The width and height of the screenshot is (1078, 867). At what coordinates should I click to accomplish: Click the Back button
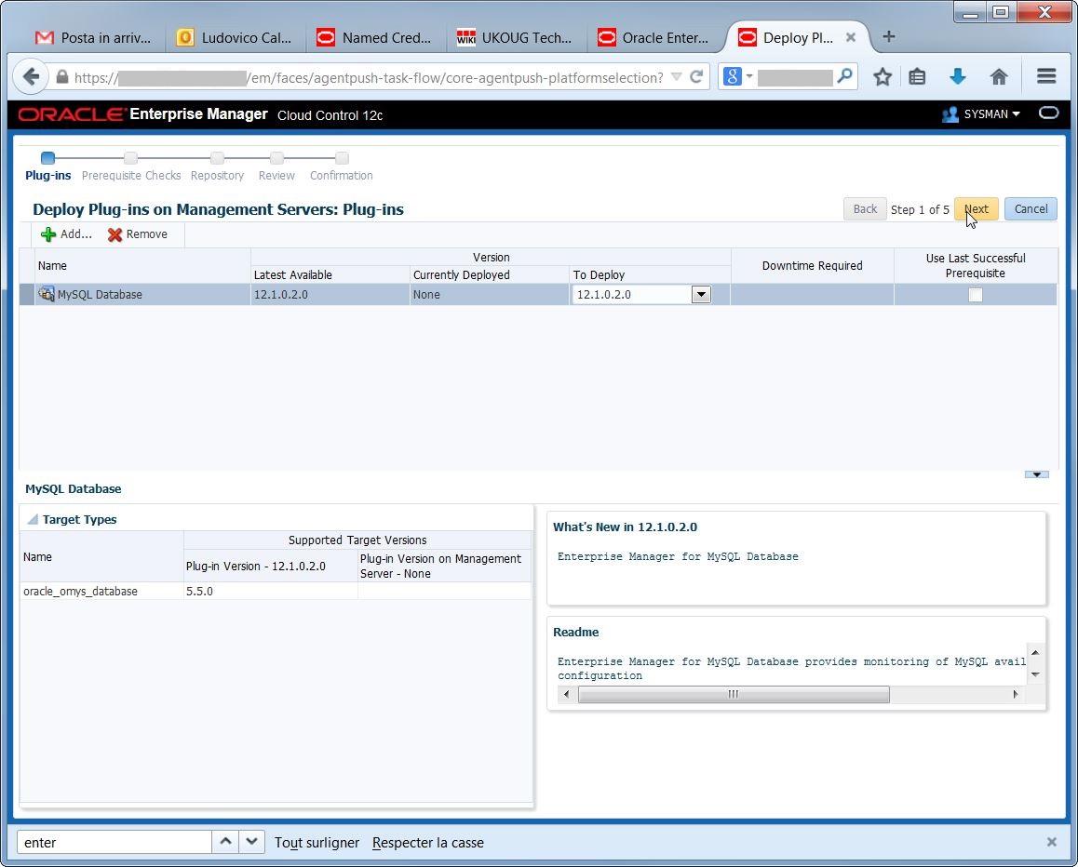pos(864,209)
